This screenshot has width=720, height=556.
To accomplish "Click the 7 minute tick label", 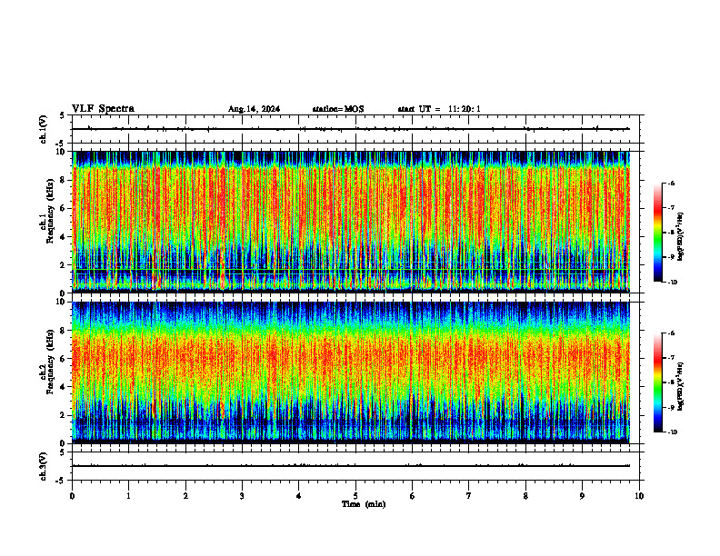I will click(x=469, y=496).
